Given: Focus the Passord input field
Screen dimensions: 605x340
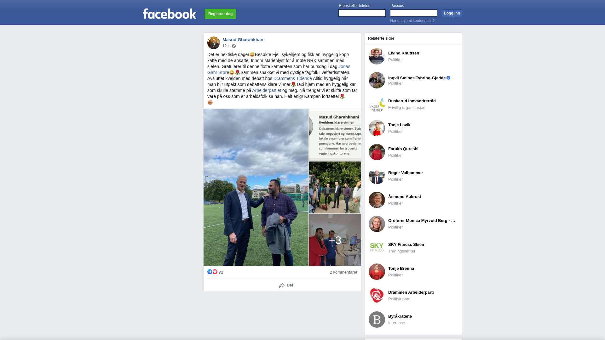Looking at the screenshot, I should point(414,13).
